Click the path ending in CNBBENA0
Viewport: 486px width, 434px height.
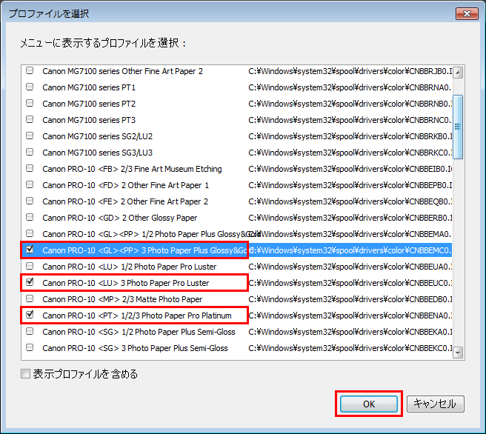pos(350,316)
